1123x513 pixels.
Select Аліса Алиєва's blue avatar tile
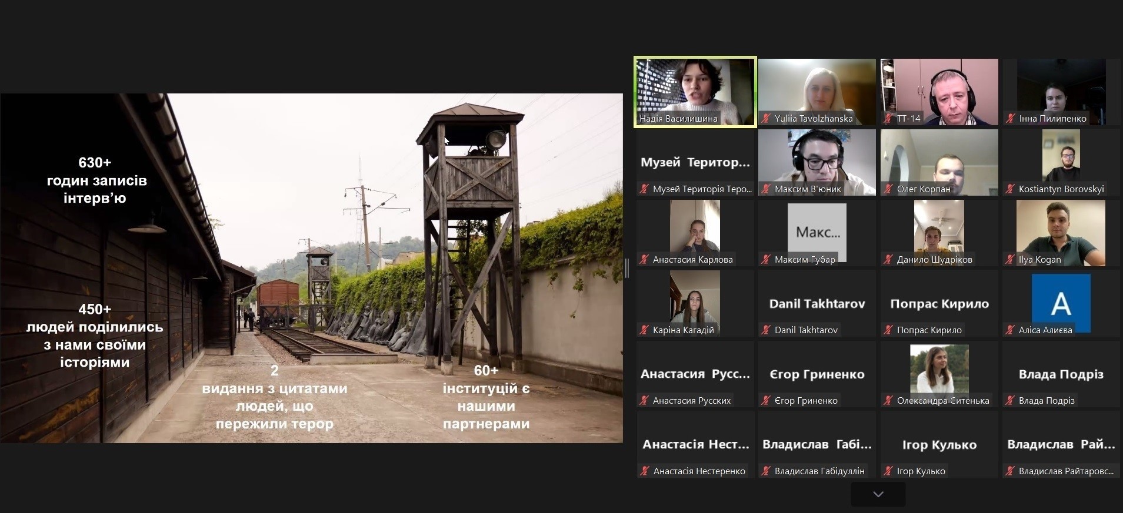1061,302
